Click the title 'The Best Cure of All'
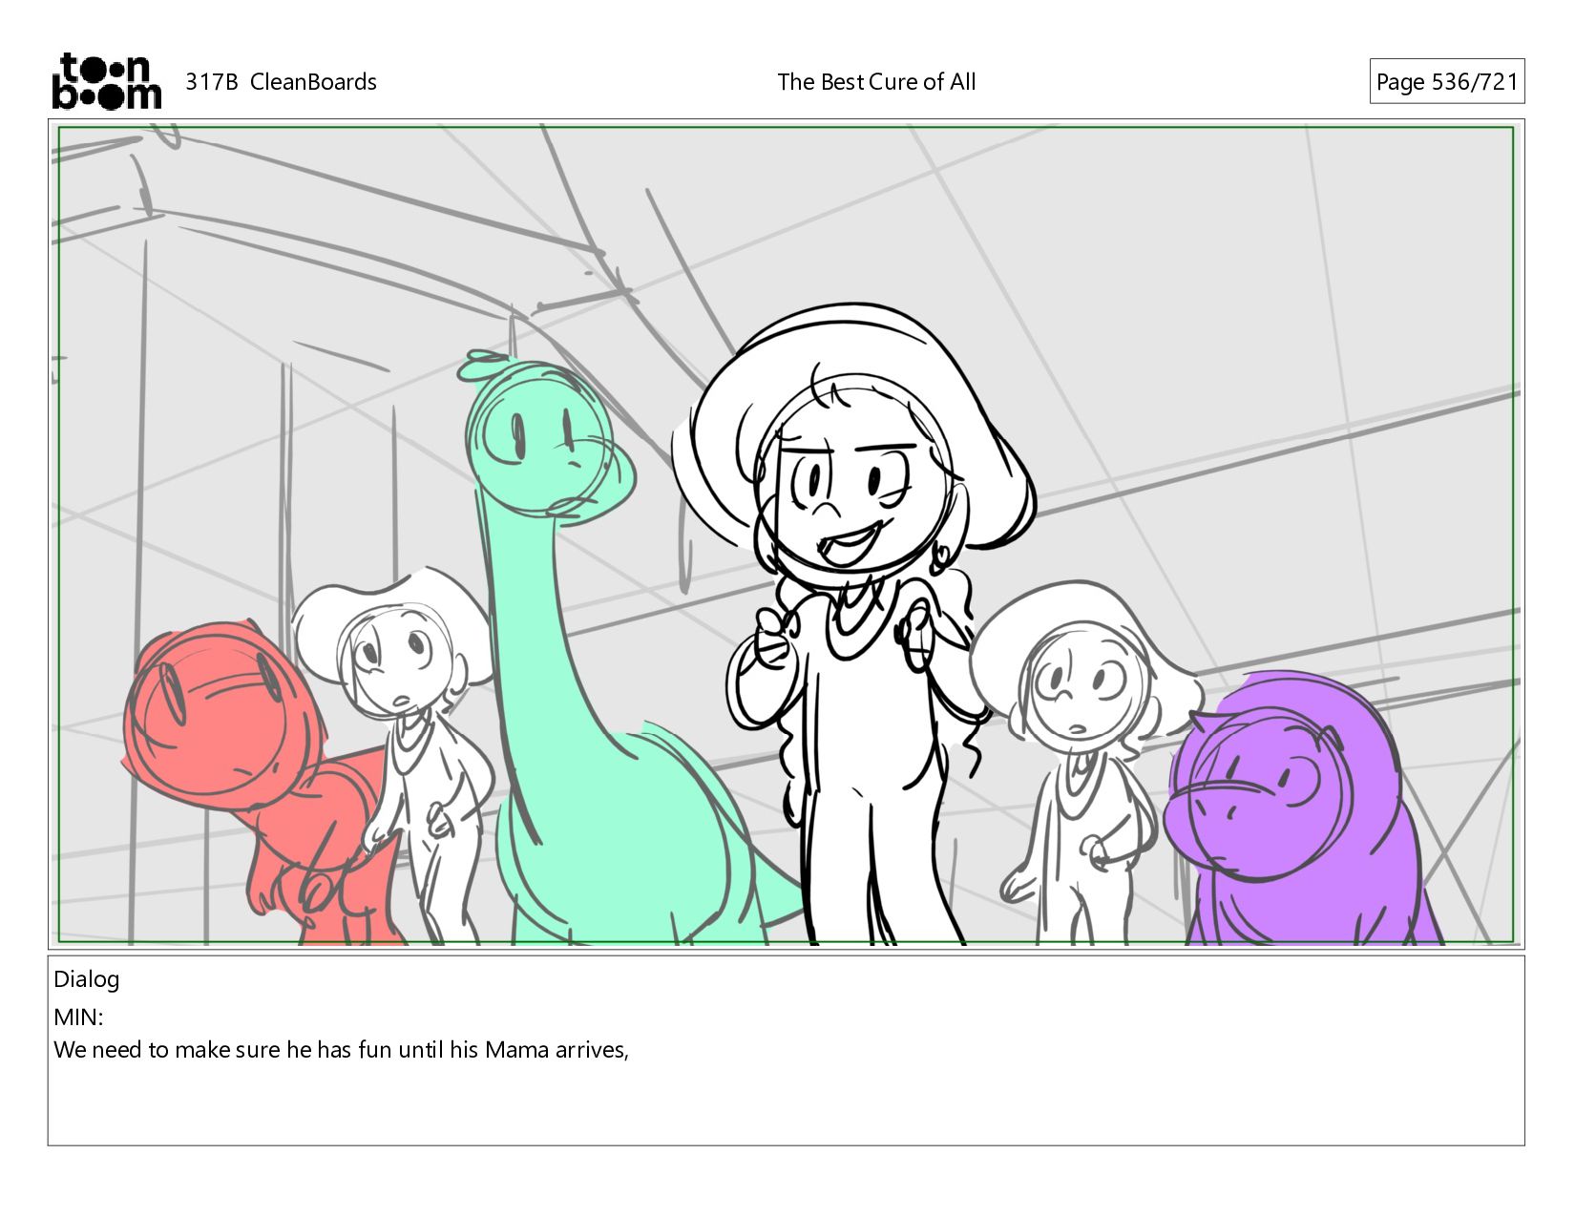The height and width of the screenshot is (1217, 1575). (876, 82)
